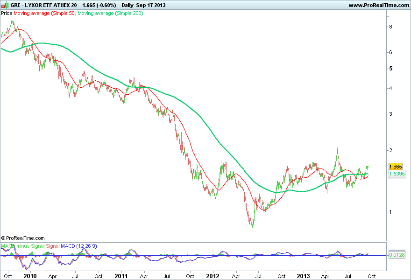411x280 pixels.
Task: Click the red Signal legend label
Action: point(53,246)
